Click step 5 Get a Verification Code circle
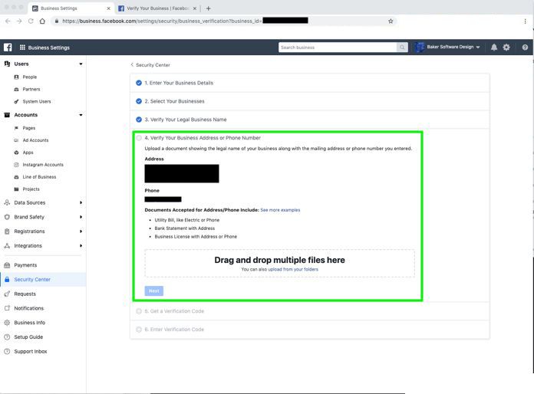This screenshot has width=534, height=394. pos(139,311)
